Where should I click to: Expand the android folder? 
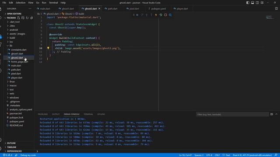14,30
